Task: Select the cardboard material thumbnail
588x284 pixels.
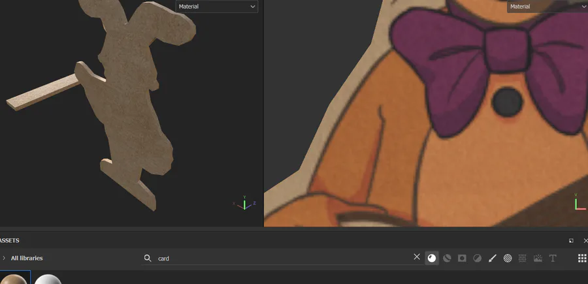Action: click(x=14, y=278)
